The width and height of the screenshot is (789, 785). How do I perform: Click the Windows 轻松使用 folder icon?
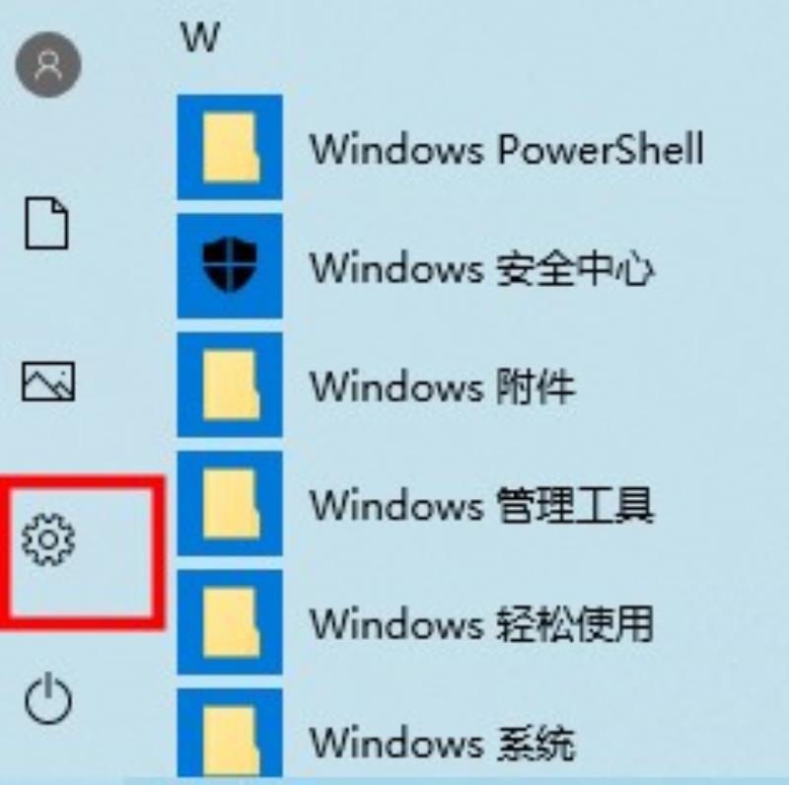(x=230, y=622)
